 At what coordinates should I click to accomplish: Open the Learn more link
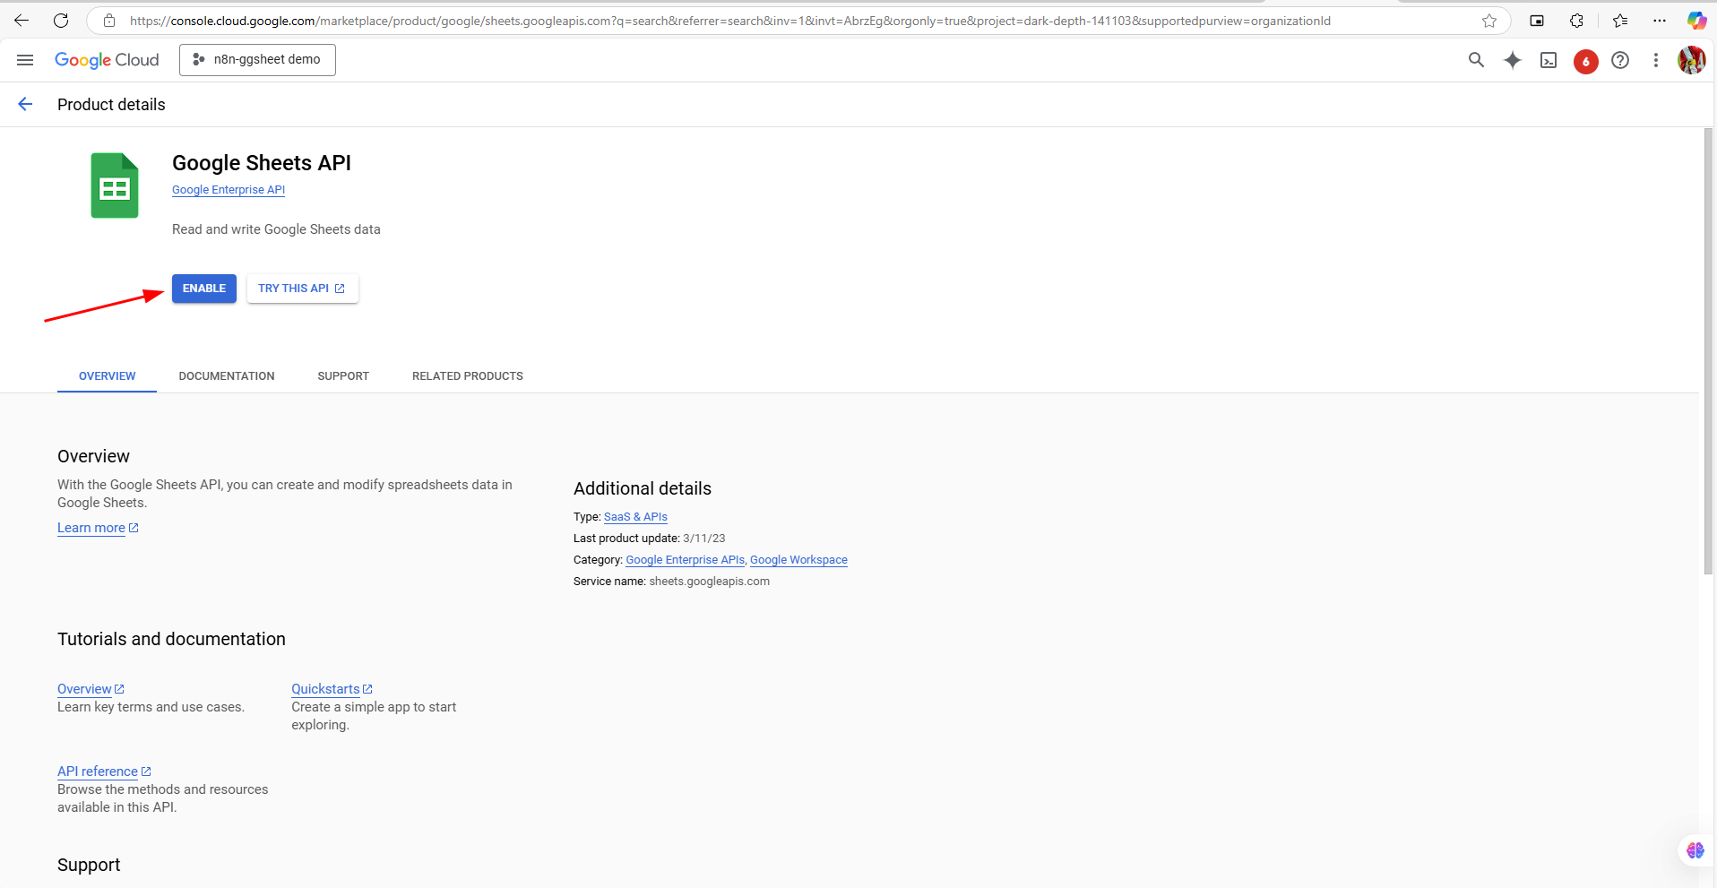pos(98,528)
